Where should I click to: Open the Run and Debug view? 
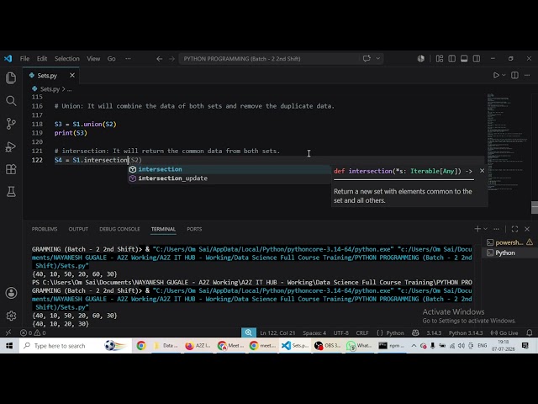pyautogui.click(x=11, y=146)
